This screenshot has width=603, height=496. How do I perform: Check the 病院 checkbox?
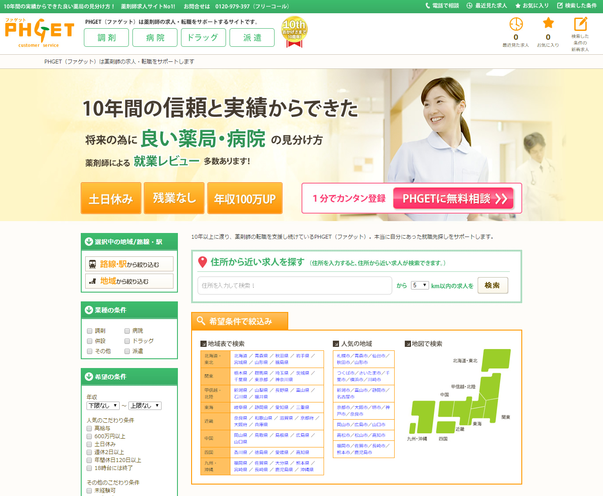tap(127, 331)
